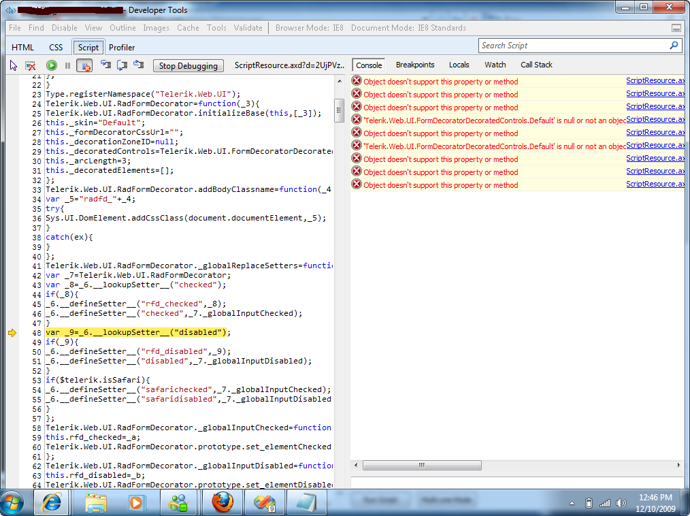The width and height of the screenshot is (690, 516).
Task: Click the search magnifier icon in Search Script
Action: (x=674, y=46)
